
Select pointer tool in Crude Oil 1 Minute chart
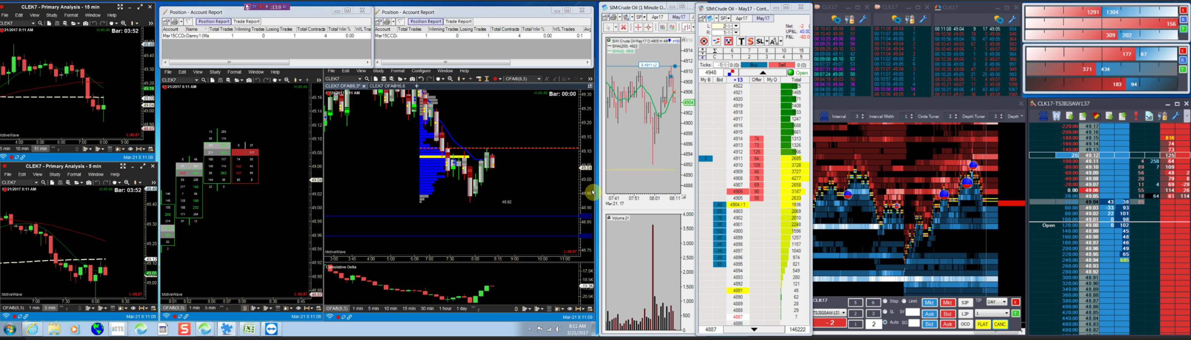point(608,28)
